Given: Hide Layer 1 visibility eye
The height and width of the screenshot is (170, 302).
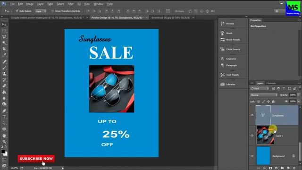Looking at the screenshot, I should pos(252,136).
